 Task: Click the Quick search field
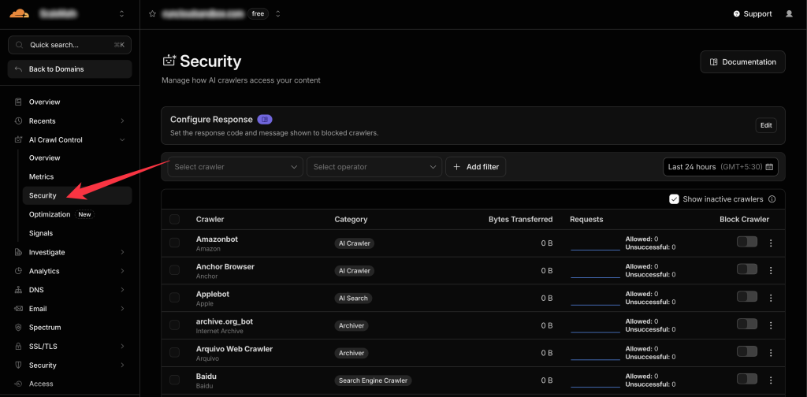69,45
